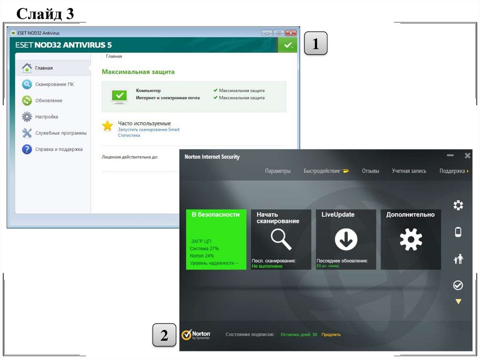Click the Home house icon in ESET sidebar
The image size is (480, 359).
27,68
